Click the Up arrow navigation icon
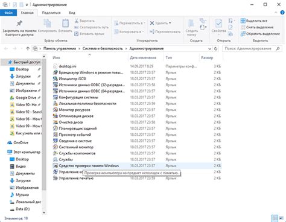The image size is (286, 222). pos(28,48)
